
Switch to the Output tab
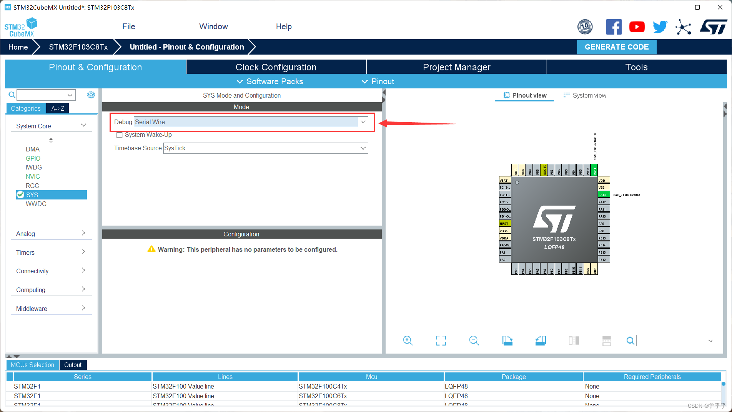pyautogui.click(x=73, y=365)
